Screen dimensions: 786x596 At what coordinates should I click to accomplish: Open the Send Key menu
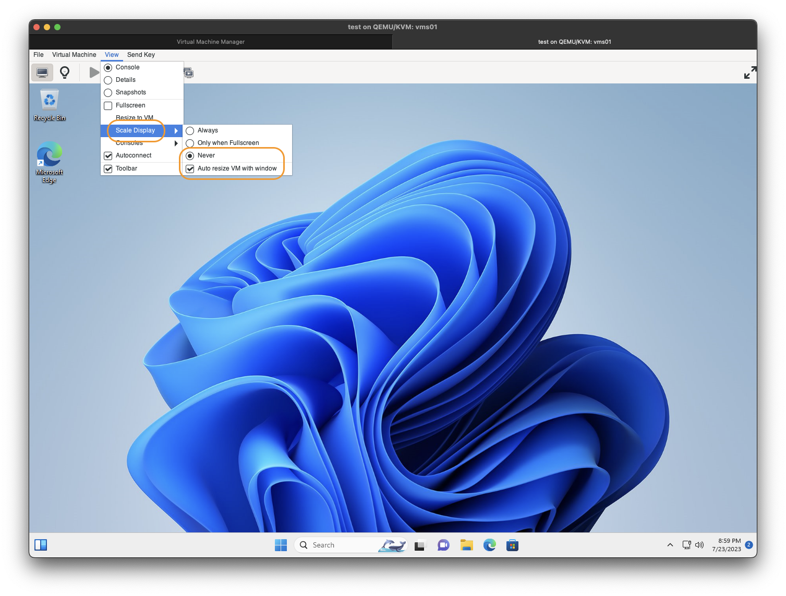click(141, 55)
